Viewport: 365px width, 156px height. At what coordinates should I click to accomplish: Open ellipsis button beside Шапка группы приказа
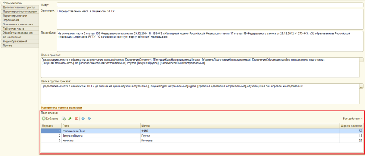(361, 87)
